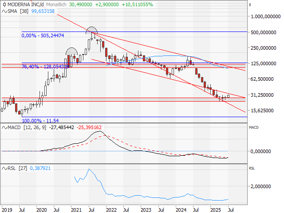
Task: Select the MODERNA INC/d chart title
Action: point(26,4)
